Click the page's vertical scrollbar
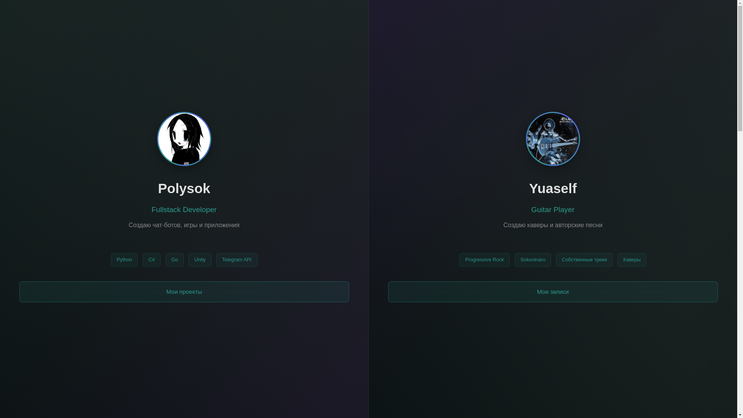The height and width of the screenshot is (418, 743). [740, 209]
